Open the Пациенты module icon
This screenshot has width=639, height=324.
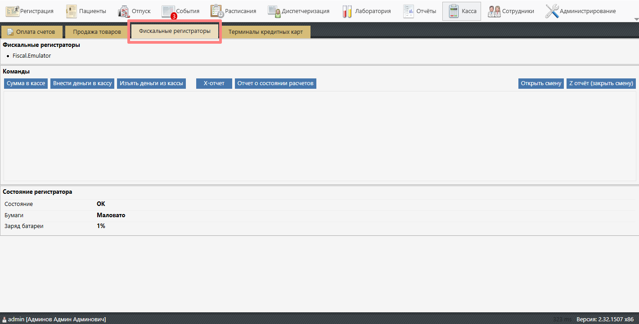(72, 11)
